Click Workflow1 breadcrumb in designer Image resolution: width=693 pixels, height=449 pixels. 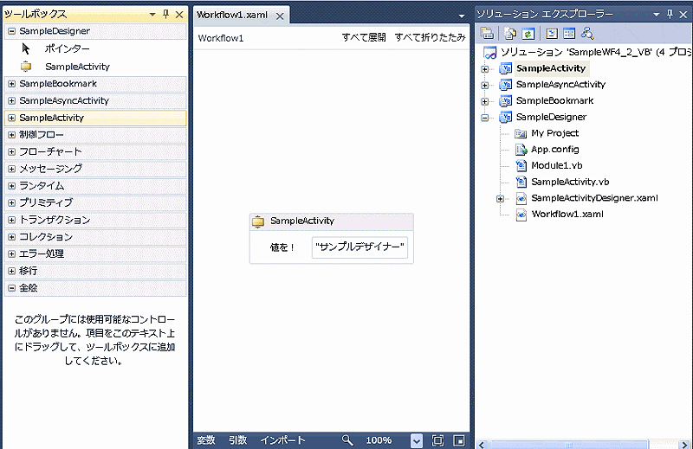[x=221, y=38]
